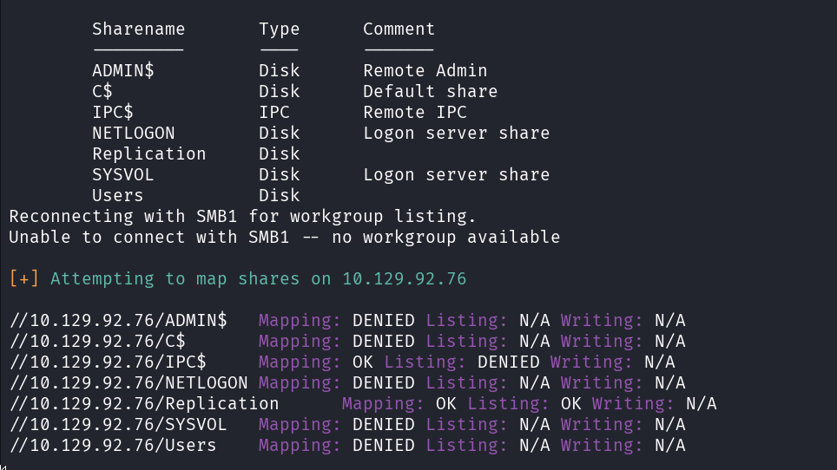Viewport: 837px width, 470px height.
Task: Click the Sharename column header
Action: [x=138, y=29]
